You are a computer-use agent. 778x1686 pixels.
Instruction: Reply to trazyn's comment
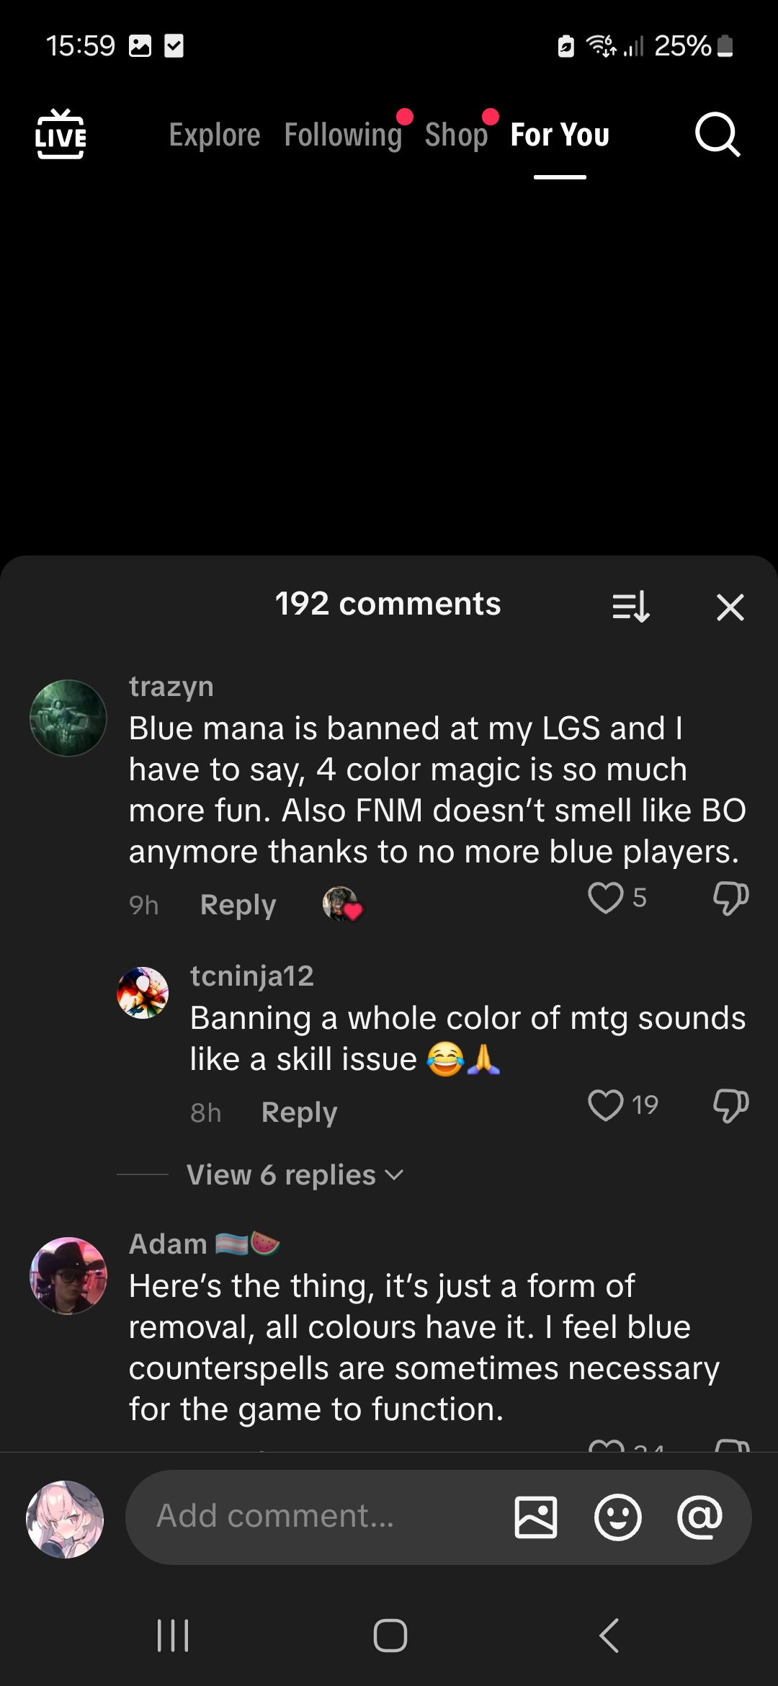click(x=238, y=905)
